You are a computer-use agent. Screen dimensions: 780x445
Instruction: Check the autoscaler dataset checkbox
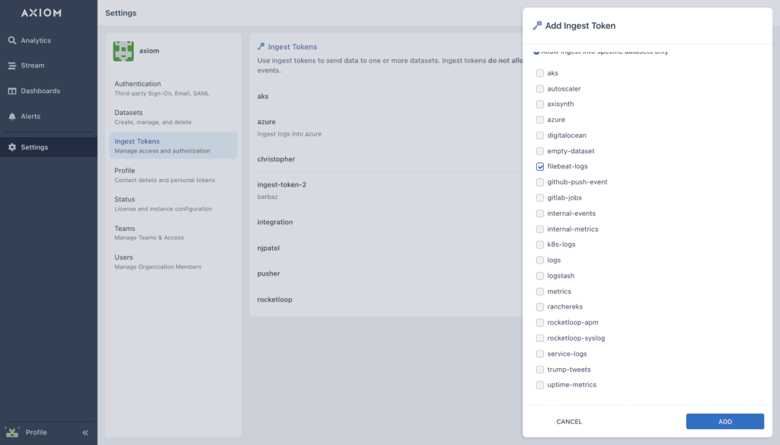540,88
